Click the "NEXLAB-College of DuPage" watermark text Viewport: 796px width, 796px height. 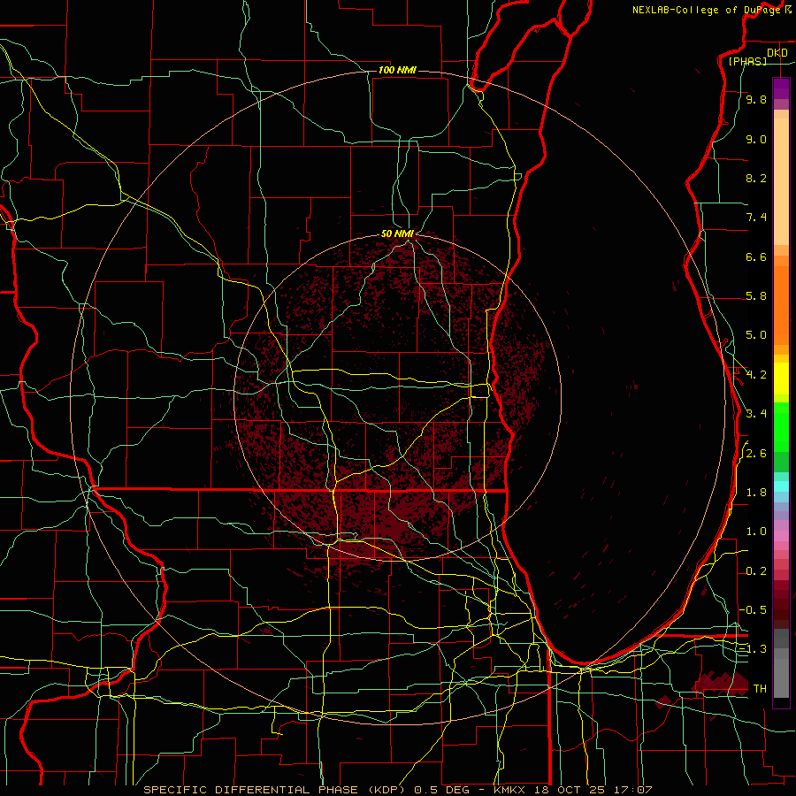coord(707,10)
